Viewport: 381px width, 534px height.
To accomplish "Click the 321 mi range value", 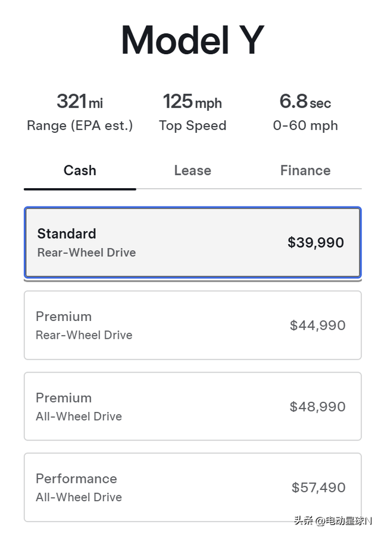I will click(80, 102).
